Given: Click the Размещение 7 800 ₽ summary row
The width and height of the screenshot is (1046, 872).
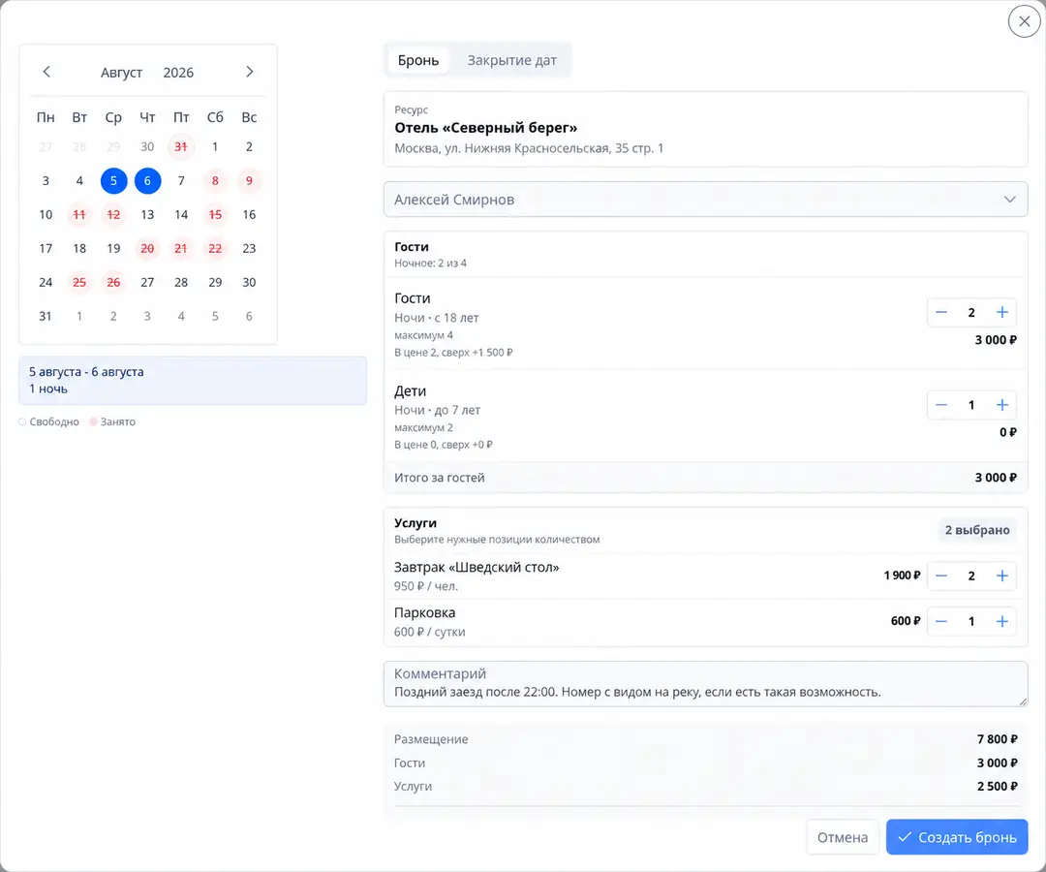Looking at the screenshot, I should click(x=705, y=739).
